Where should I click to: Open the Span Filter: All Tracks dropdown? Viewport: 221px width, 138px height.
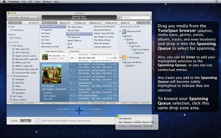pyautogui.click(x=23, y=17)
